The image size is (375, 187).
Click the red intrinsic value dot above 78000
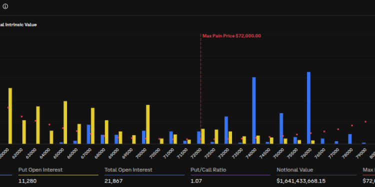coord(352,126)
